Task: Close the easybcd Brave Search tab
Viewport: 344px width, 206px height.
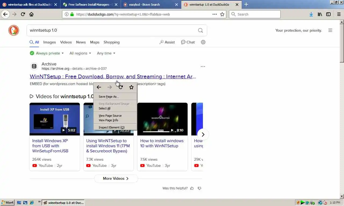Action: point(176,5)
